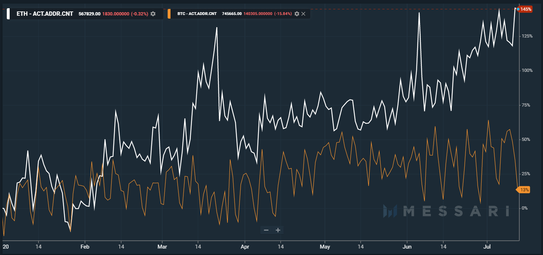This screenshot has height=255, width=543.
Task: Click the orange 13% BTC value tag
Action: tap(524, 190)
